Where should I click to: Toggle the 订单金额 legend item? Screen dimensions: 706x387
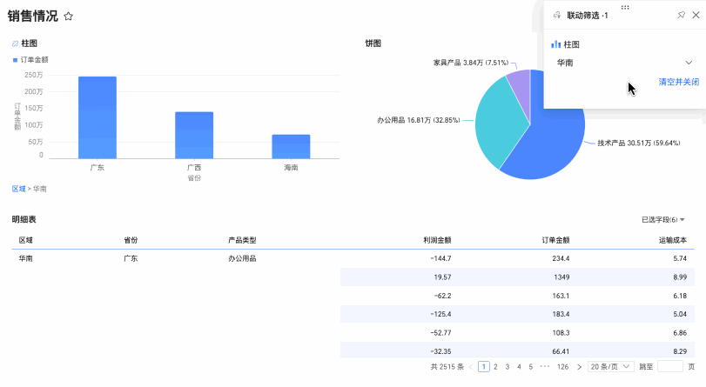click(30, 60)
